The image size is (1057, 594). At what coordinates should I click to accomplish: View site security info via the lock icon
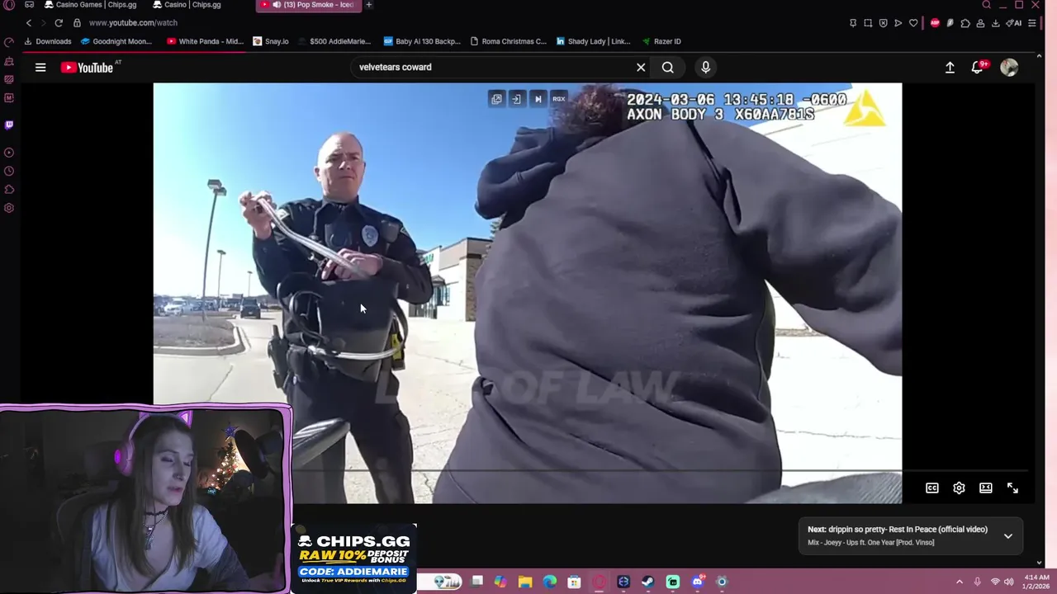(x=77, y=23)
